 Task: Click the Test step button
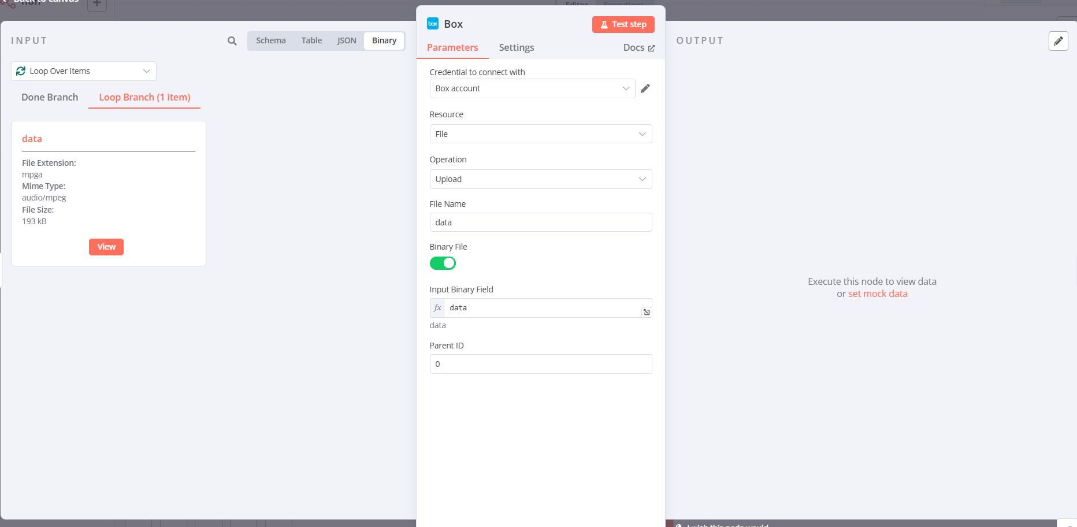tap(623, 24)
